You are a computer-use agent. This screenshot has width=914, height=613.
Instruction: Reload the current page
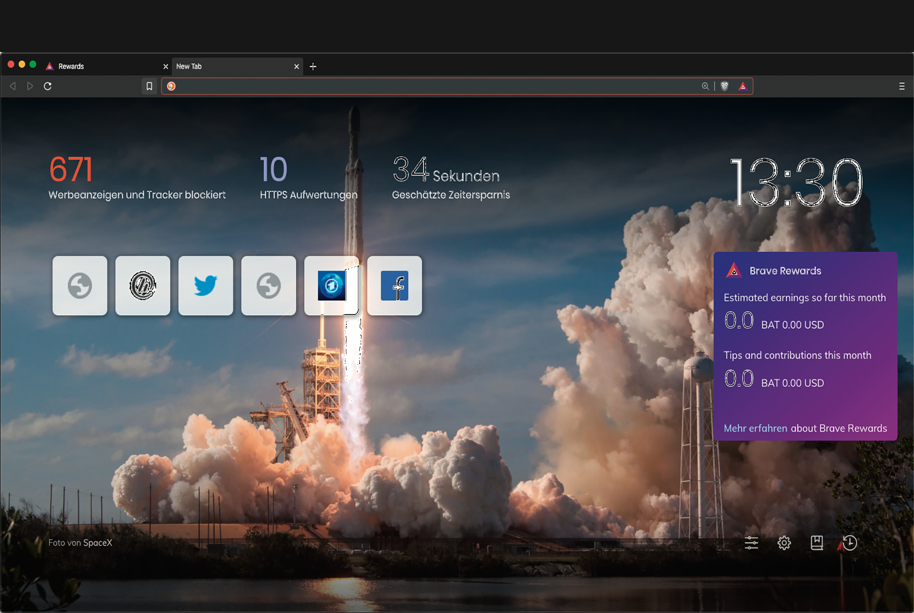tap(48, 86)
